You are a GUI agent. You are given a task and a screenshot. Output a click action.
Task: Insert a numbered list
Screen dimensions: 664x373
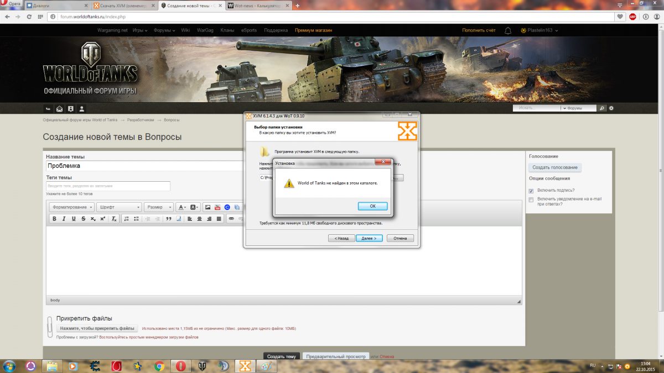tap(127, 219)
